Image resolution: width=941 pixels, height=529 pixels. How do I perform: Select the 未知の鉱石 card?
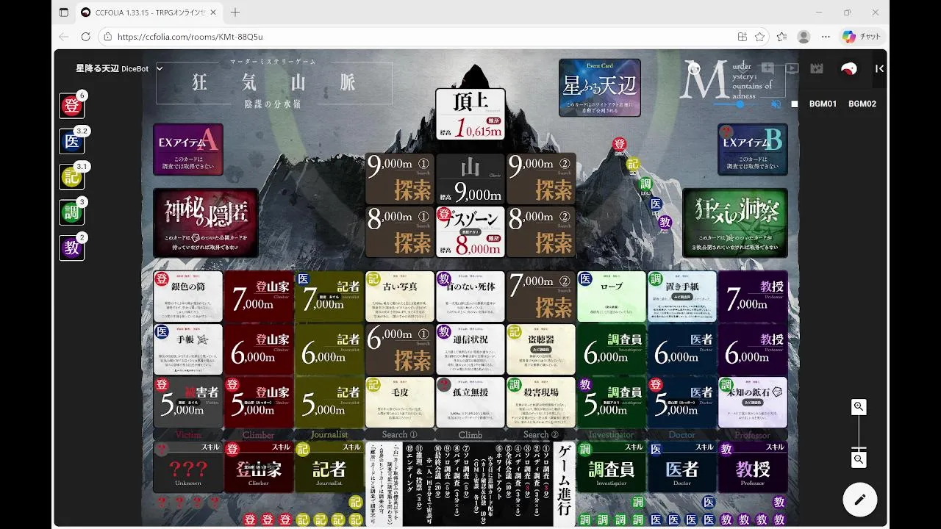click(x=753, y=402)
